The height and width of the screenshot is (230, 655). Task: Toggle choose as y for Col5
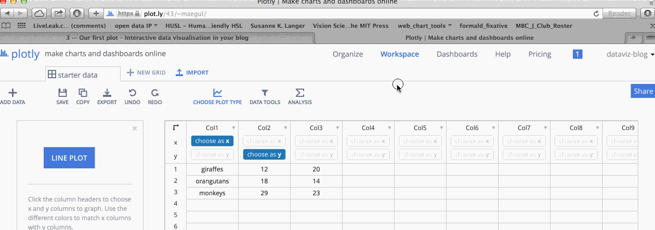pyautogui.click(x=420, y=154)
